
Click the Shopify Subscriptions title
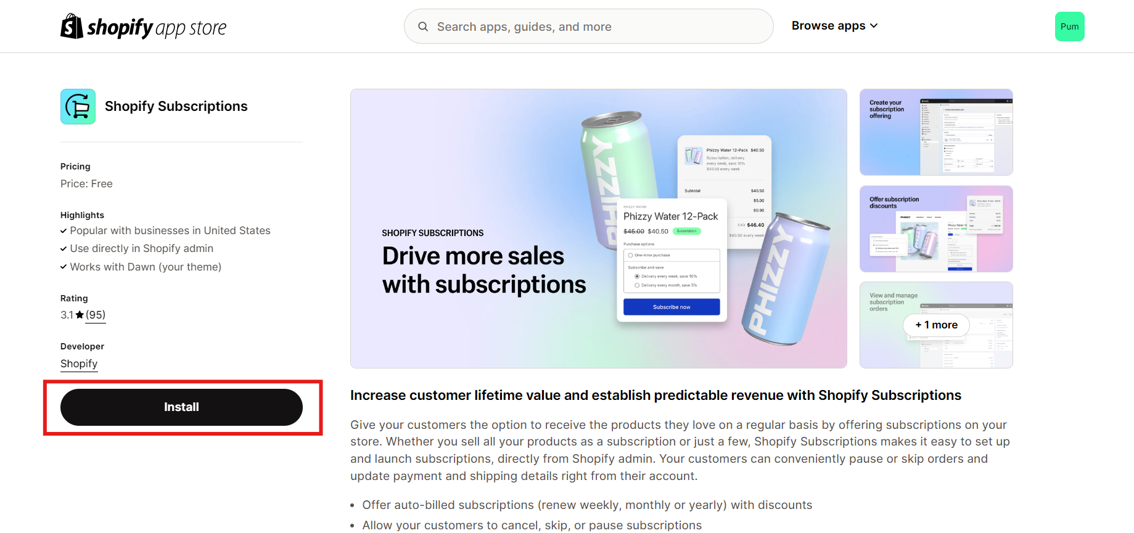(176, 107)
